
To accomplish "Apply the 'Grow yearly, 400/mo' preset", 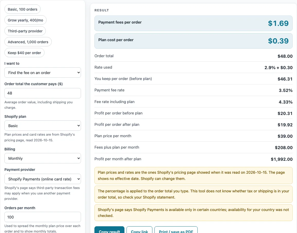I will (25, 20).
